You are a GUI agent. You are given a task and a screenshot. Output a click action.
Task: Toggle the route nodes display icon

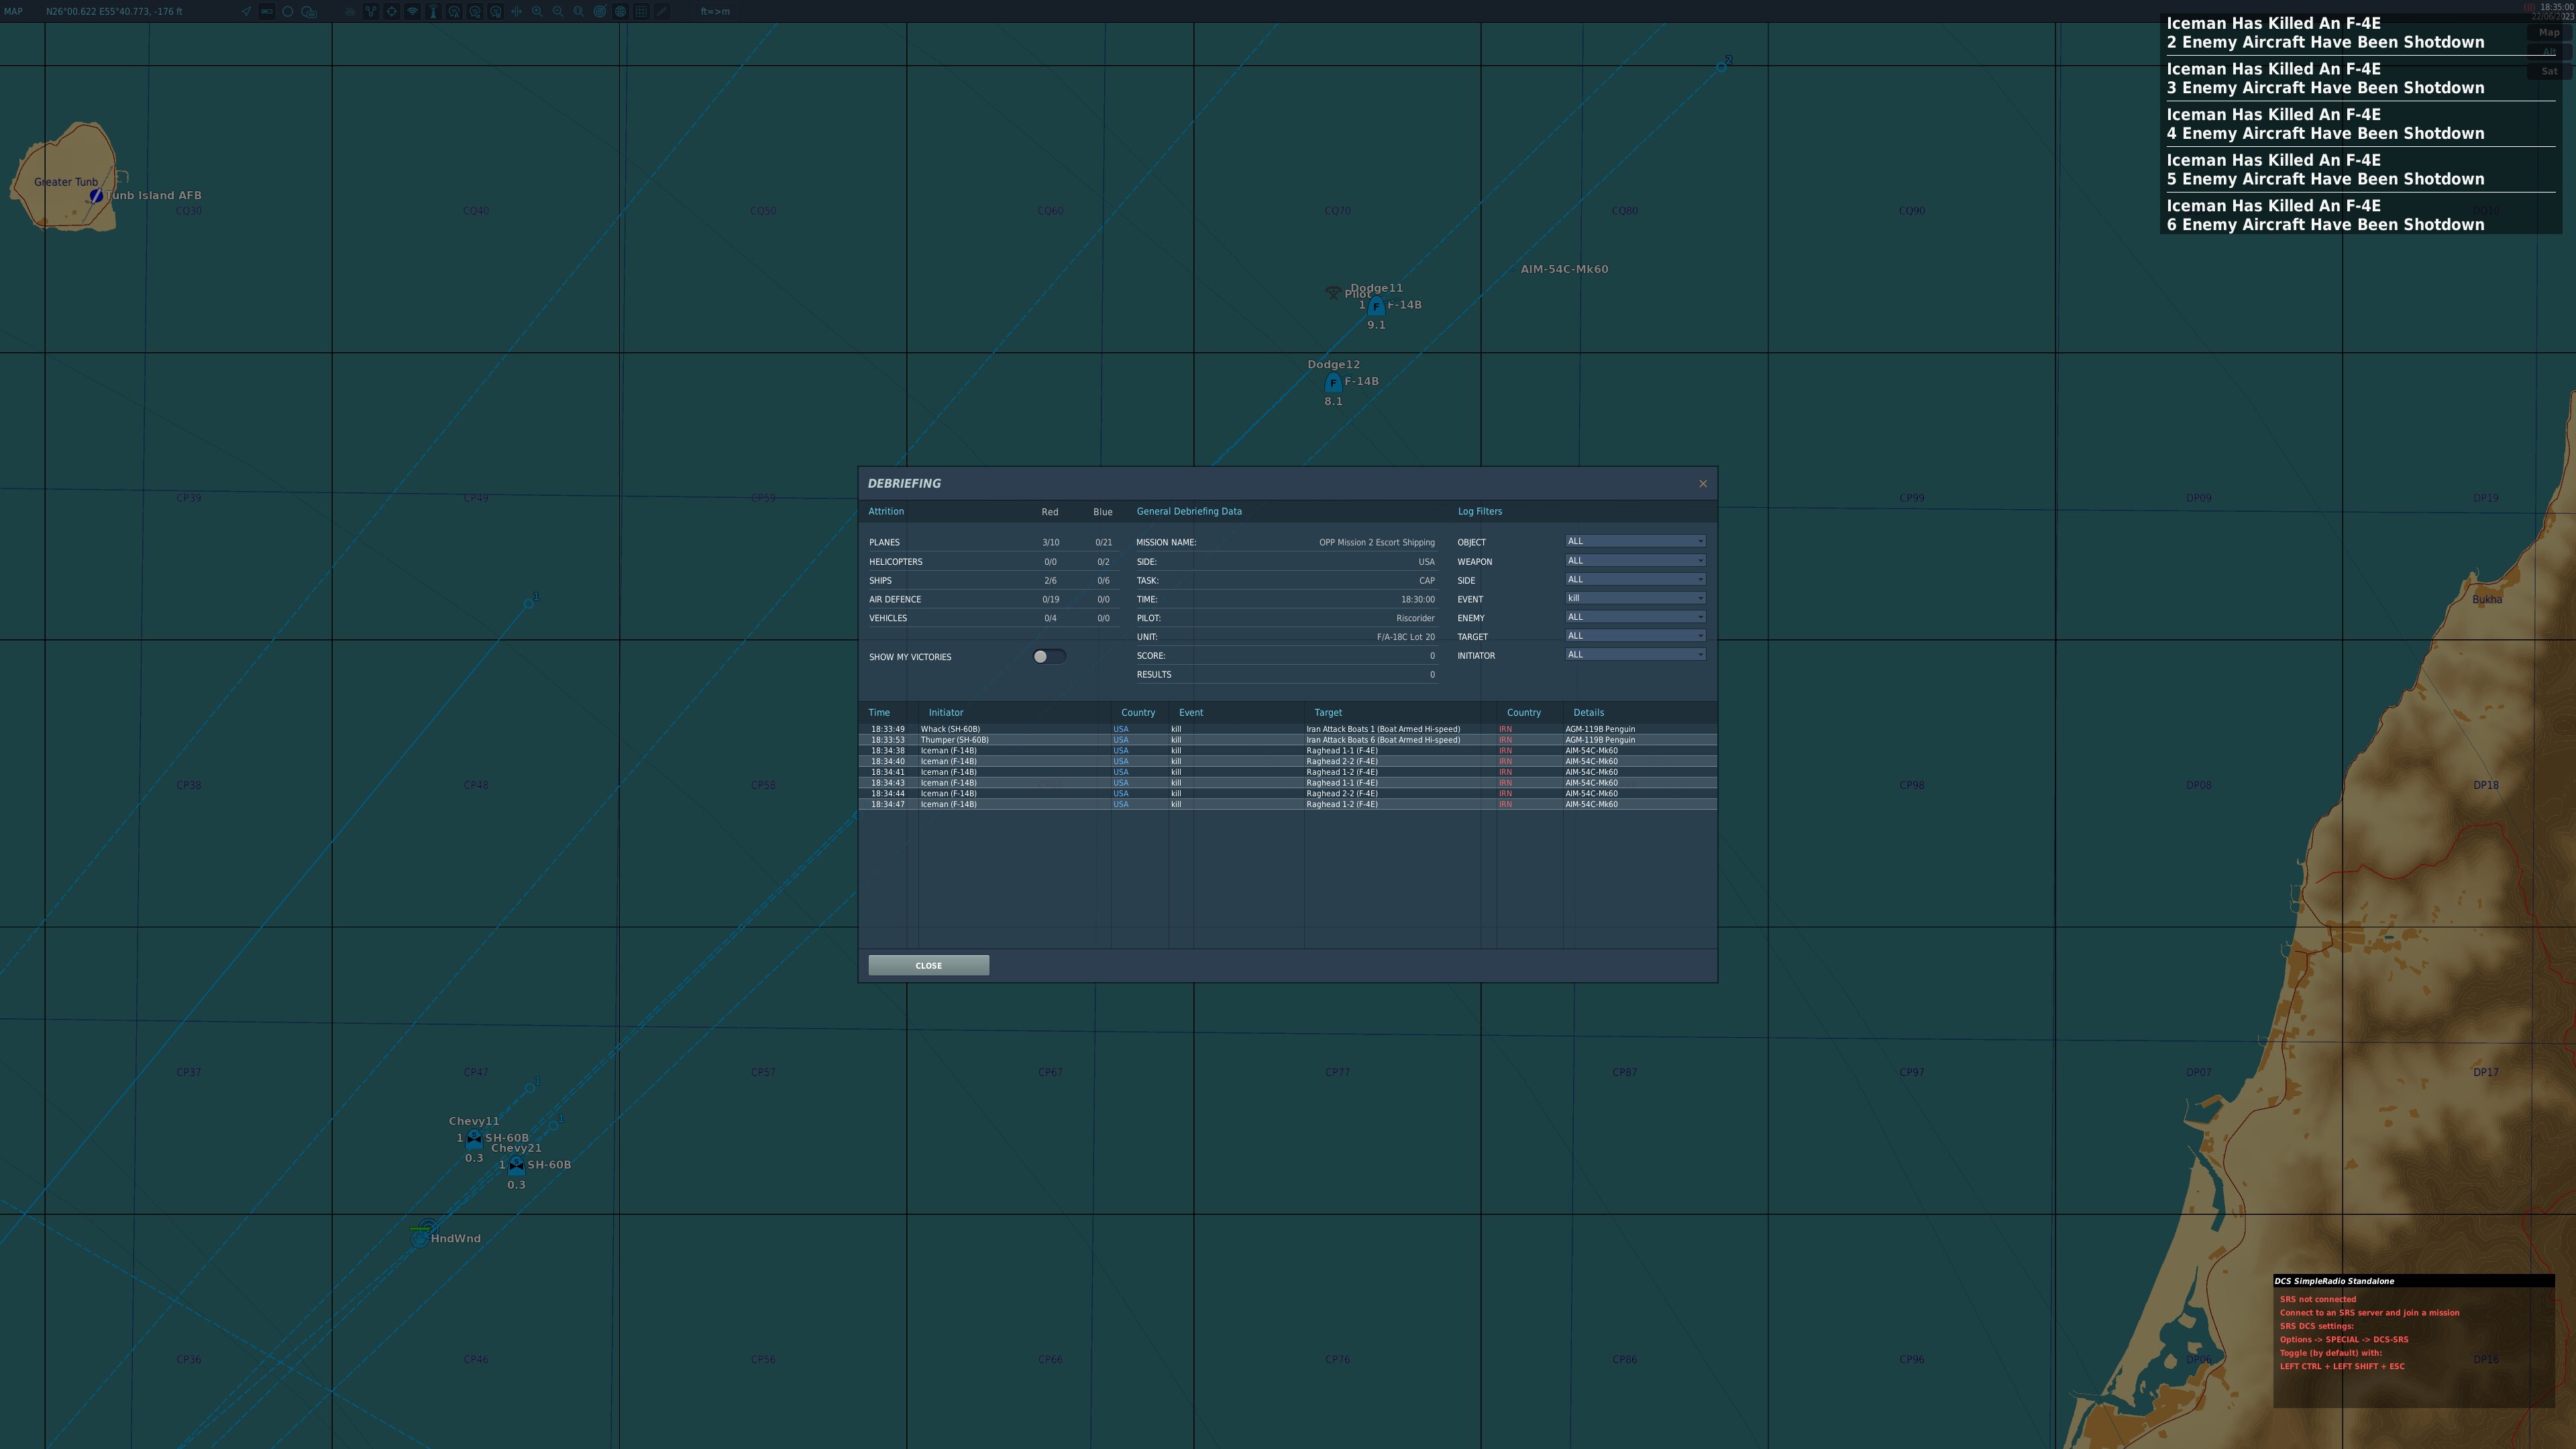(x=371, y=11)
